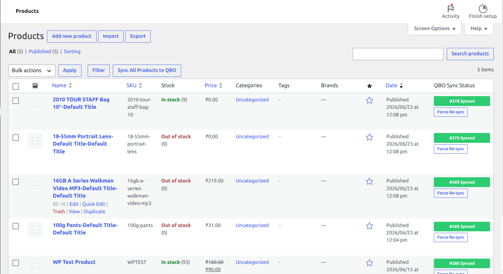Viewport: 503px width, 274px height.
Task: Show All products filter
Action: (x=12, y=51)
